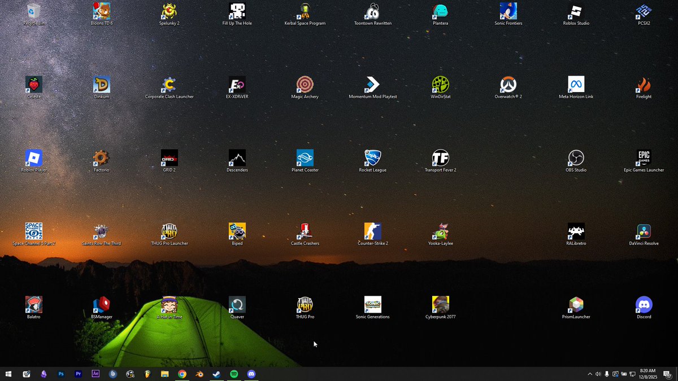Select the Cyberpunk 2077 desktop icon
Image resolution: width=678 pixels, height=381 pixels.
click(x=441, y=308)
